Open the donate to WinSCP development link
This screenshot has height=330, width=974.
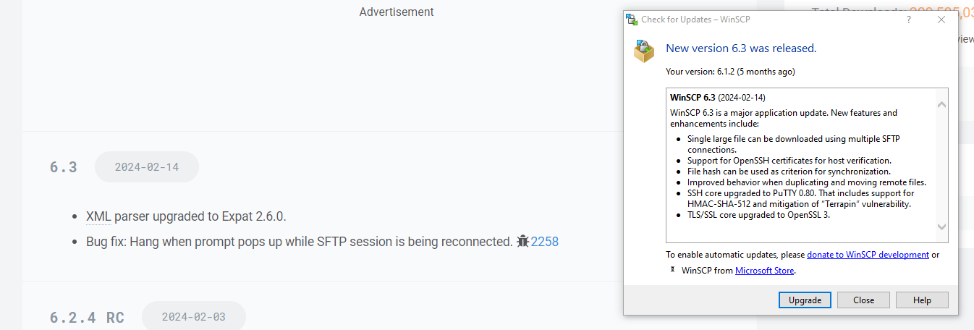pyautogui.click(x=868, y=255)
